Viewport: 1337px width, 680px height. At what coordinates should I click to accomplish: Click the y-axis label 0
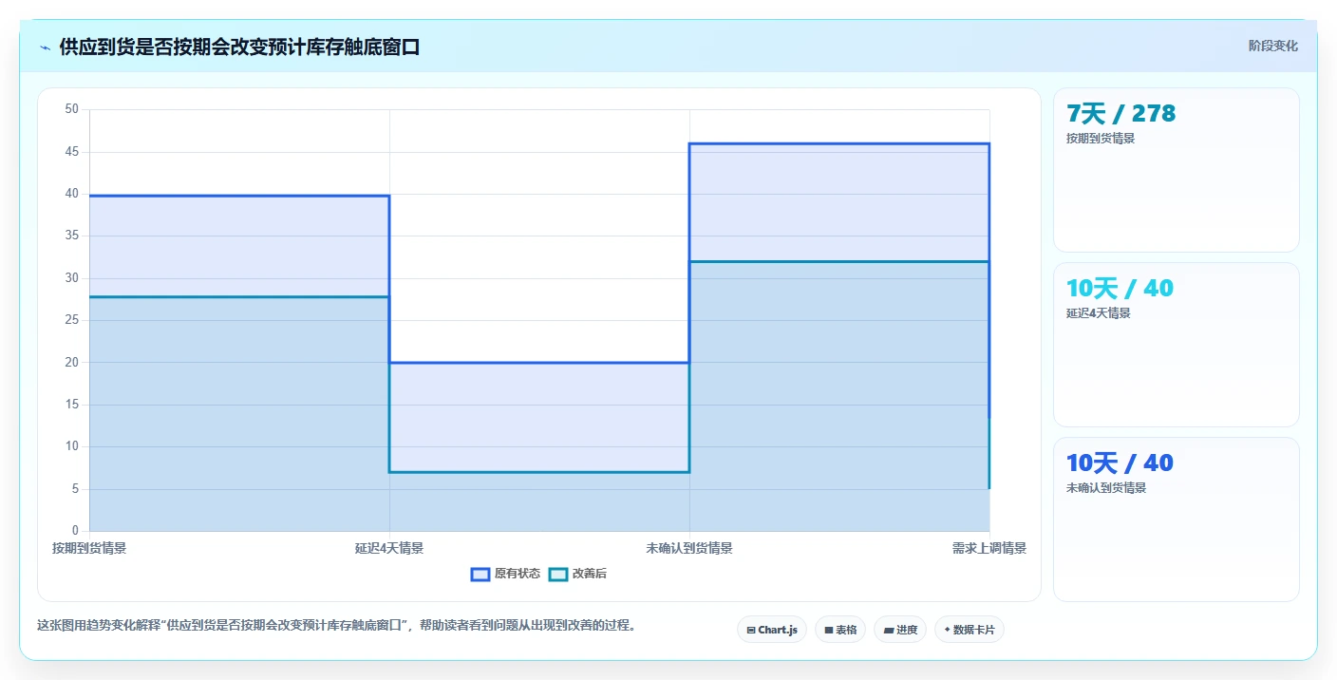pos(75,531)
